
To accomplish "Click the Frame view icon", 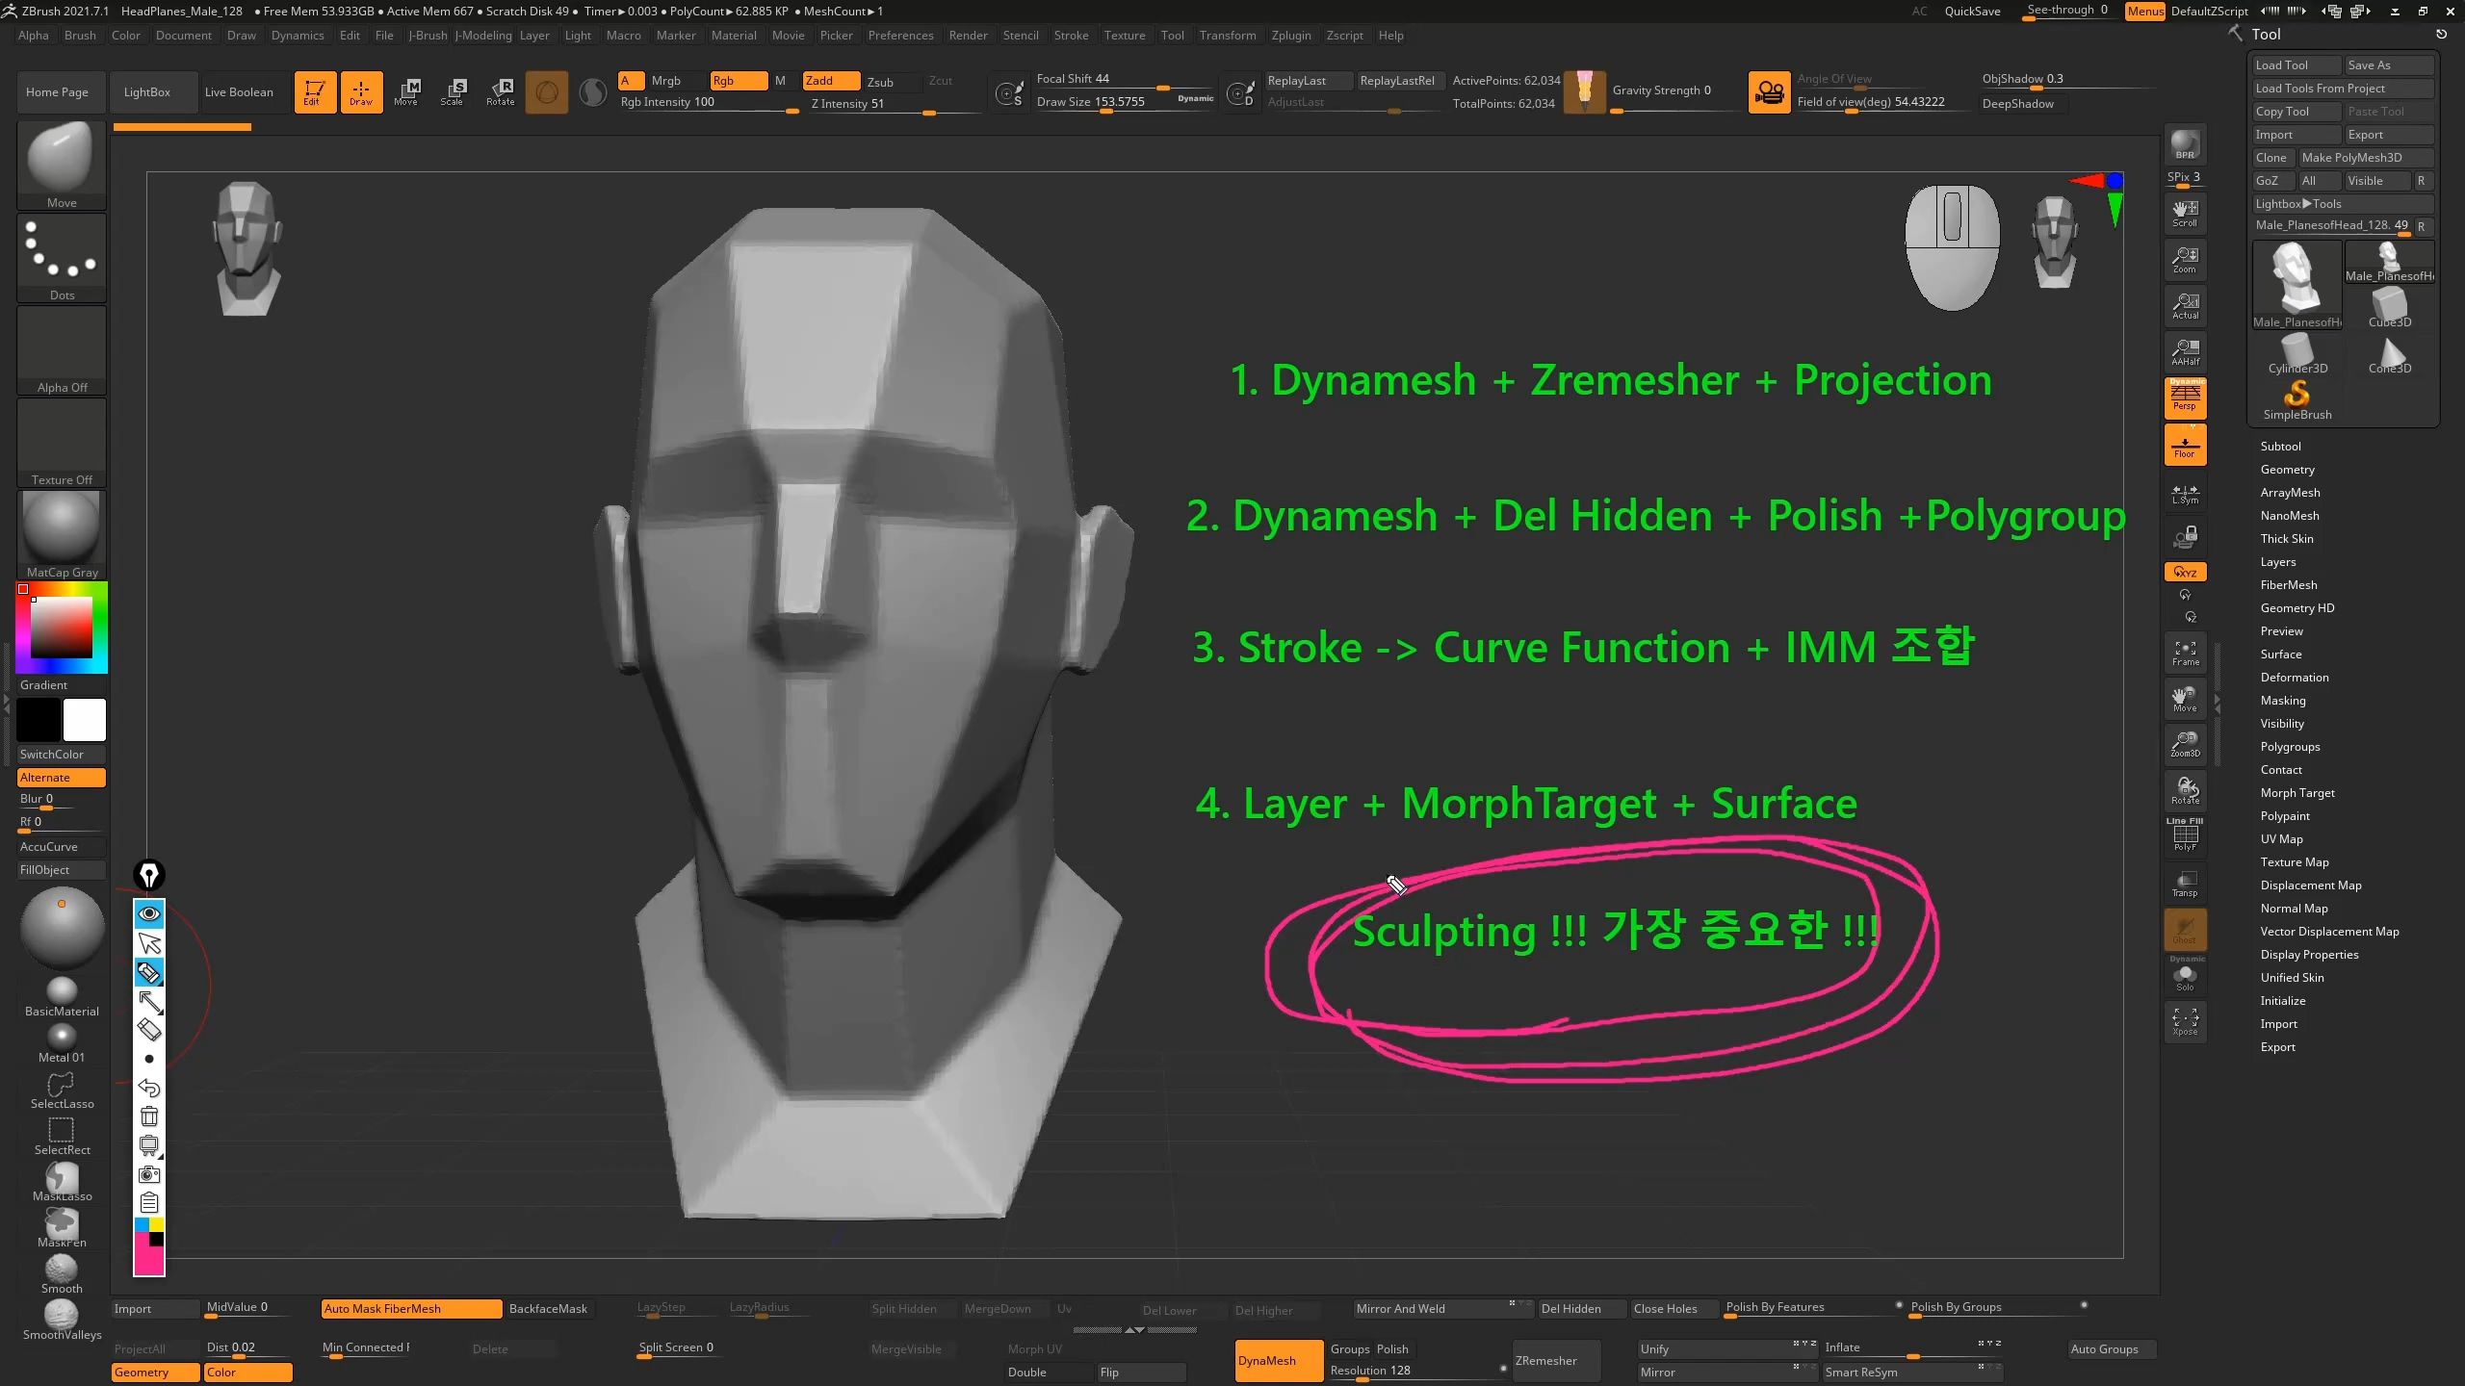I will (2185, 653).
